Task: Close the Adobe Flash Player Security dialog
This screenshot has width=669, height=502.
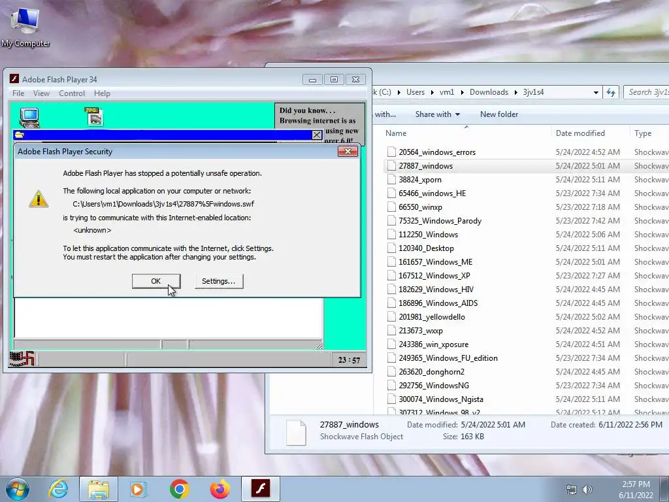Action: point(348,152)
